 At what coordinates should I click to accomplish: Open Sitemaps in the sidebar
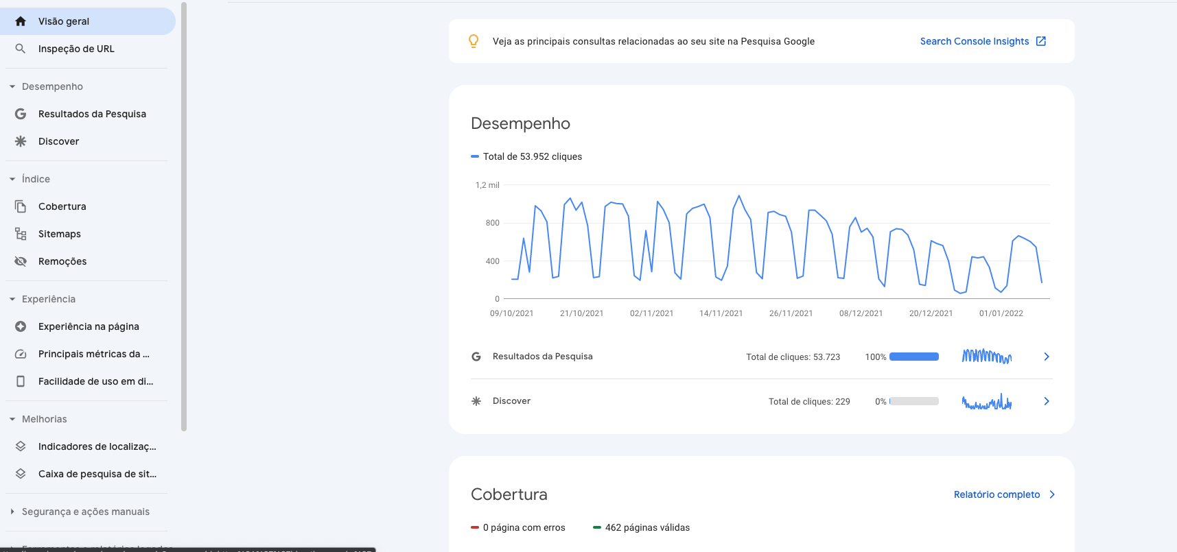point(88,234)
